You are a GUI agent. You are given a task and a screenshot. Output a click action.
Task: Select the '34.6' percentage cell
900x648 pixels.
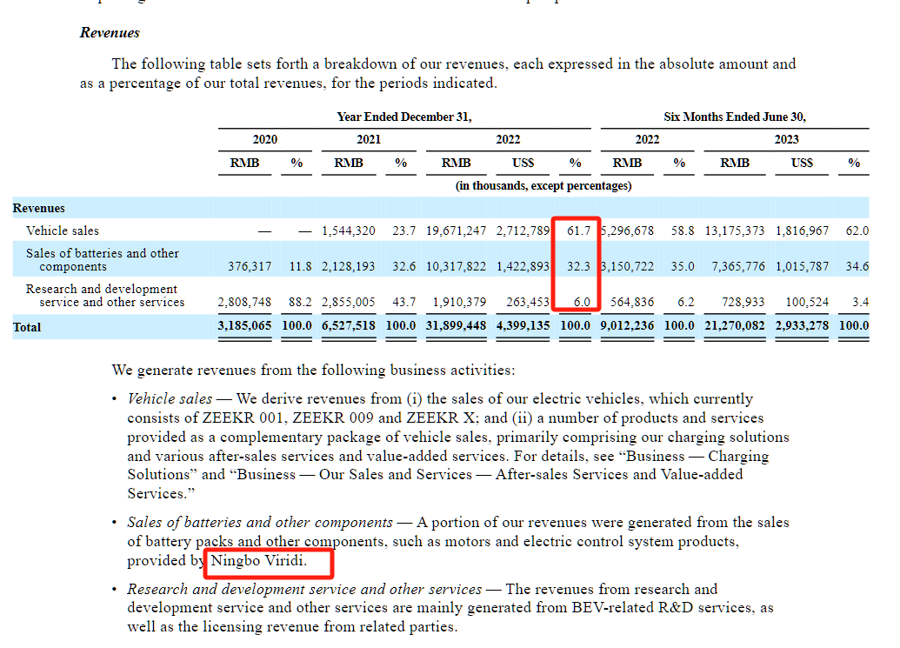point(857,267)
